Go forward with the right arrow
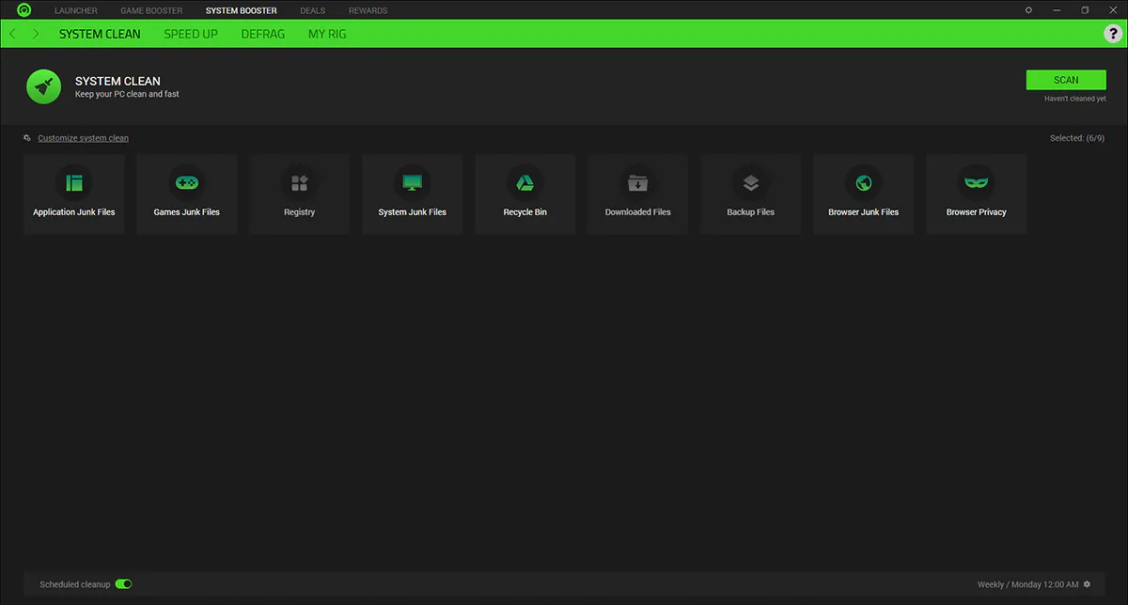1128x605 pixels. point(36,34)
